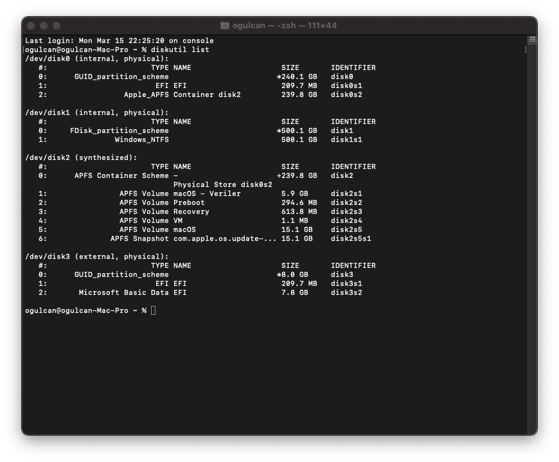This screenshot has width=559, height=462.
Task: Click the '7.8 GB' size value
Action: point(295,292)
